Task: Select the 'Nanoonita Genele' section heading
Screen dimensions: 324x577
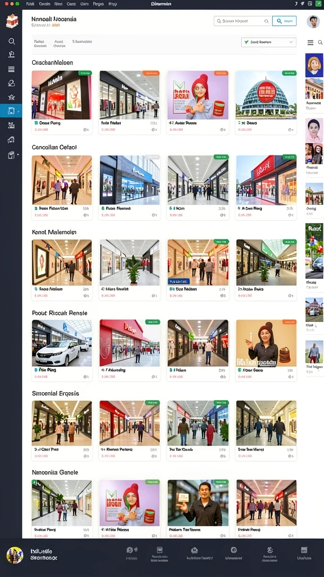Action: pyautogui.click(x=55, y=472)
